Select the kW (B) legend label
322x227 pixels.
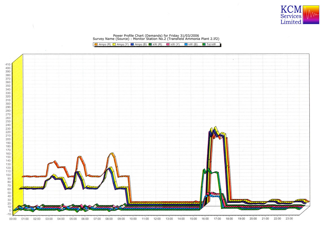point(193,44)
